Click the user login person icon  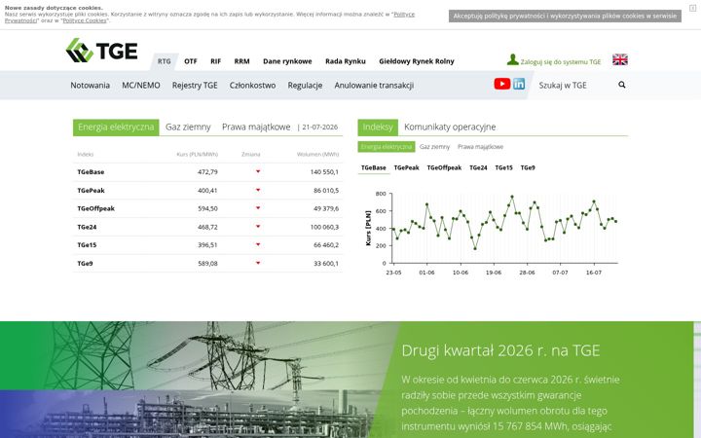[x=512, y=59]
